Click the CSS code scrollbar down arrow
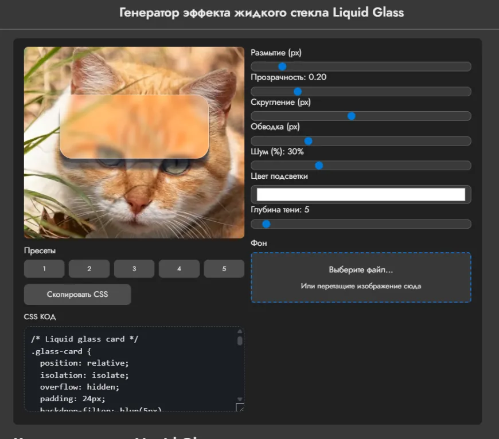Viewport: 499px width, 439px height. pos(240,399)
